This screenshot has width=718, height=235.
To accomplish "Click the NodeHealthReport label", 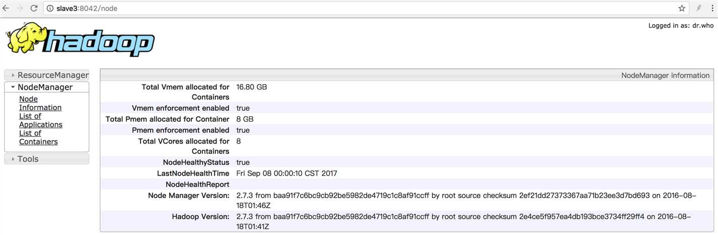I will coord(197,184).
